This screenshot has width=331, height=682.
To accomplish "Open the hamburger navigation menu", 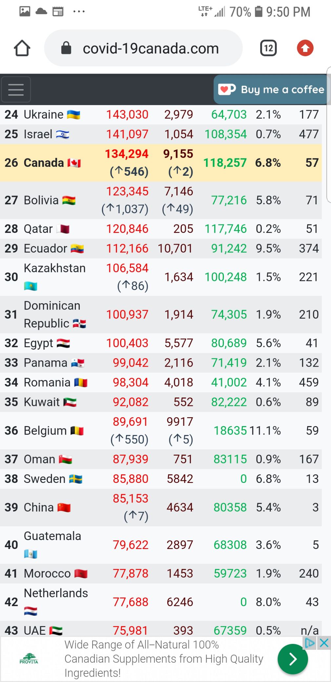I will coord(16,89).
